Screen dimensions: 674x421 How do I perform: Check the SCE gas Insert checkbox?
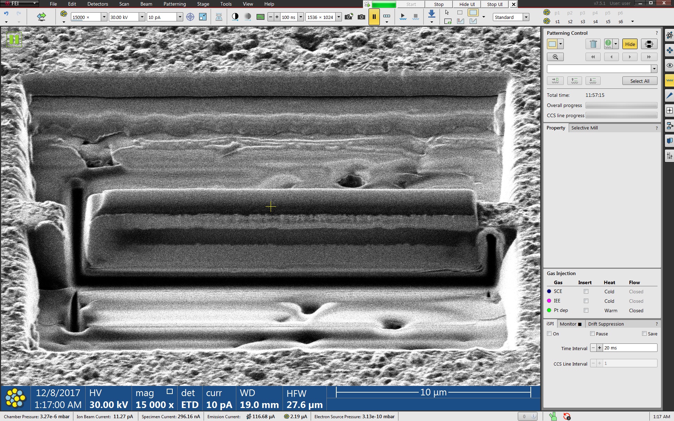pos(586,292)
